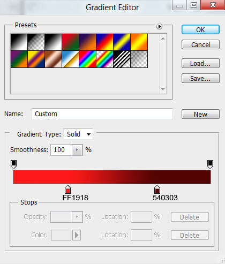The width and height of the screenshot is (225, 264).
Task: Click the New button to add preset
Action: [x=200, y=114]
